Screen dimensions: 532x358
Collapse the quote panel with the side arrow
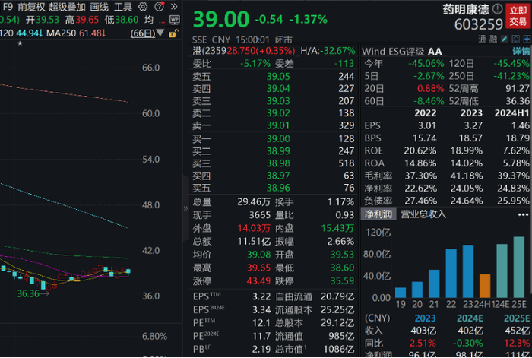pos(185,207)
